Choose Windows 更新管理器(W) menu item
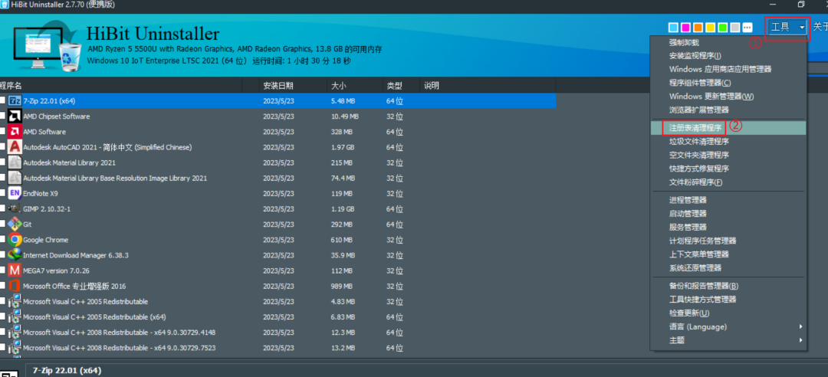Screen dimensions: 828x377 pos(728,96)
